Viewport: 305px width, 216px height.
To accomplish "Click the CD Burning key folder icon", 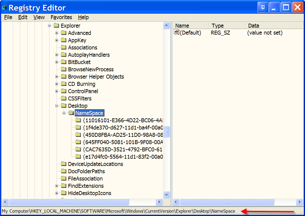I will click(64, 84).
